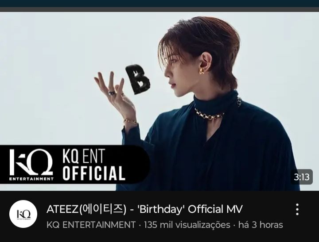Click the gold earring in the thumbnail

tap(202, 71)
